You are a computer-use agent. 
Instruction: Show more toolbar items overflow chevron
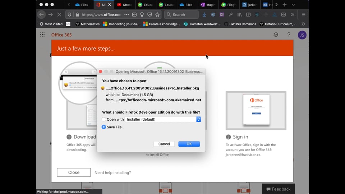pos(292,15)
